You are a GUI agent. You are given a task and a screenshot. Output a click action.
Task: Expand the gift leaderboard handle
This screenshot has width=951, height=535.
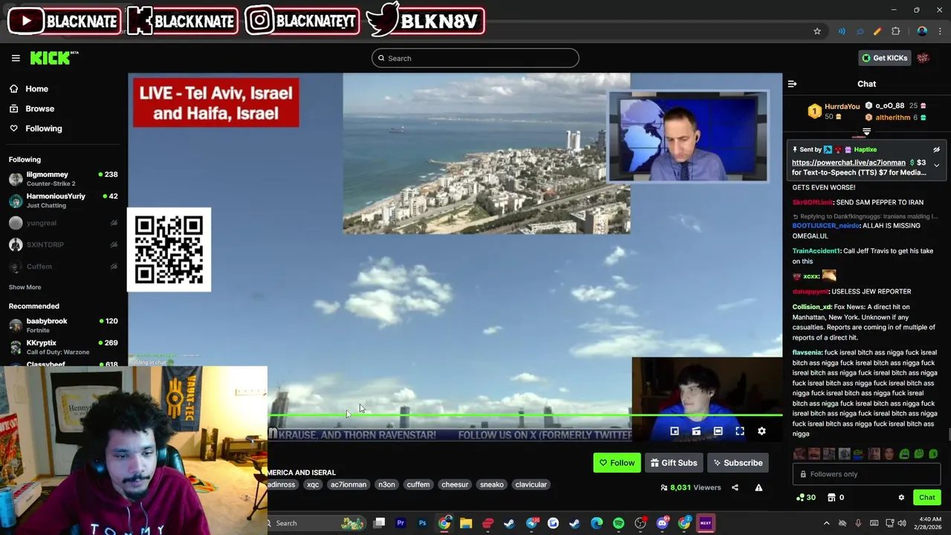[x=866, y=132]
